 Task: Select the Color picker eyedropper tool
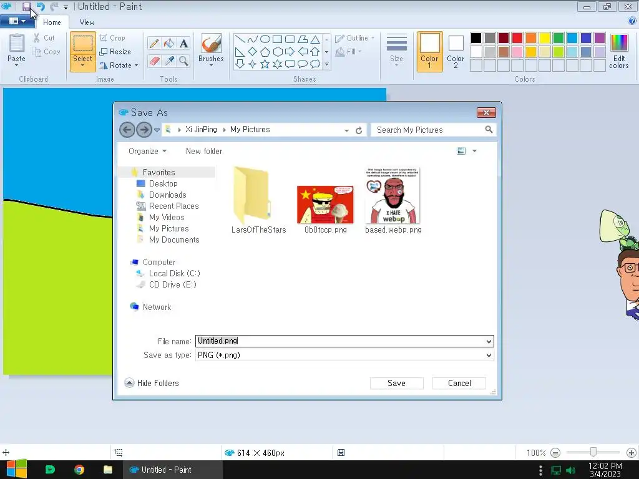(168, 61)
